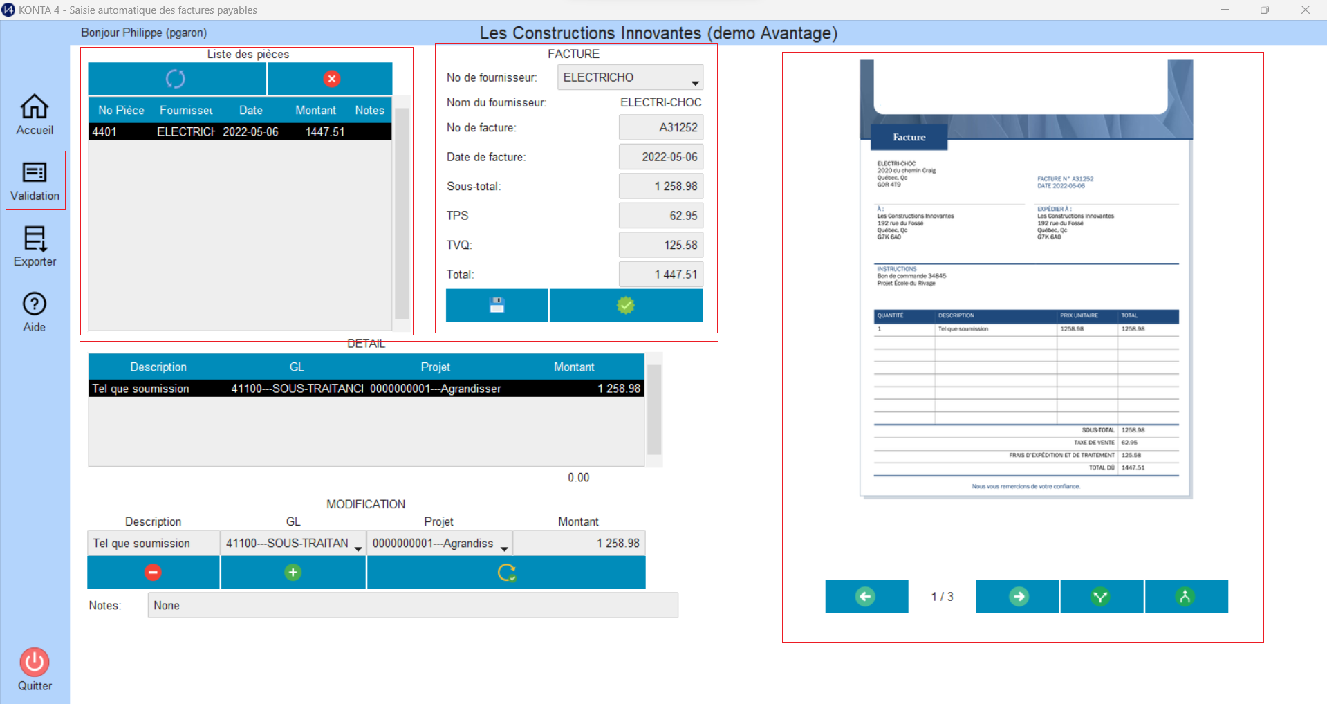Screen dimensions: 1327x704
Task: Open the Accueil section
Action: point(35,115)
